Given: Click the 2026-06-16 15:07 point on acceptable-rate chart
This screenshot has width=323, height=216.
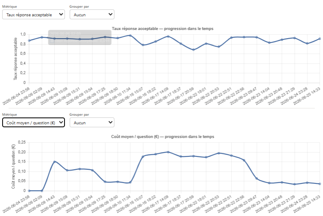Looking at the screenshot, I should pos(143,45).
